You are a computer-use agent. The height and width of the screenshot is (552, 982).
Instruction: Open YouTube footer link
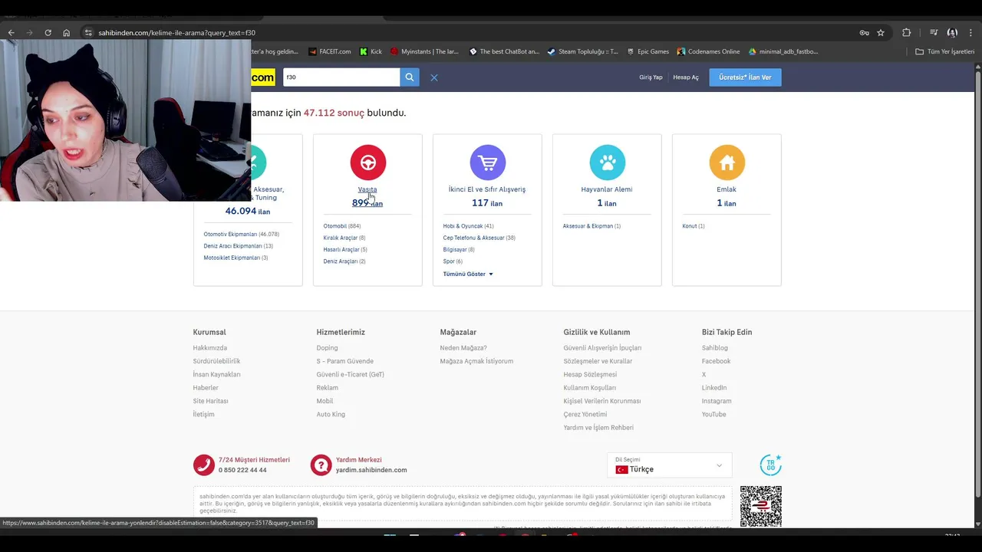click(713, 414)
